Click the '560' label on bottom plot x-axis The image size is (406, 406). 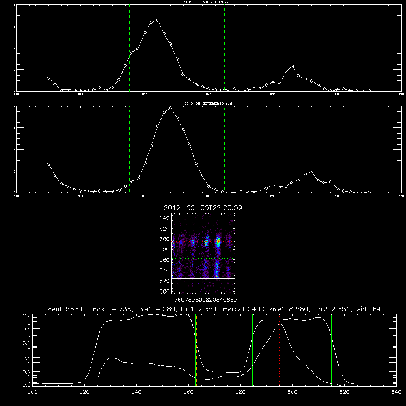(x=188, y=392)
